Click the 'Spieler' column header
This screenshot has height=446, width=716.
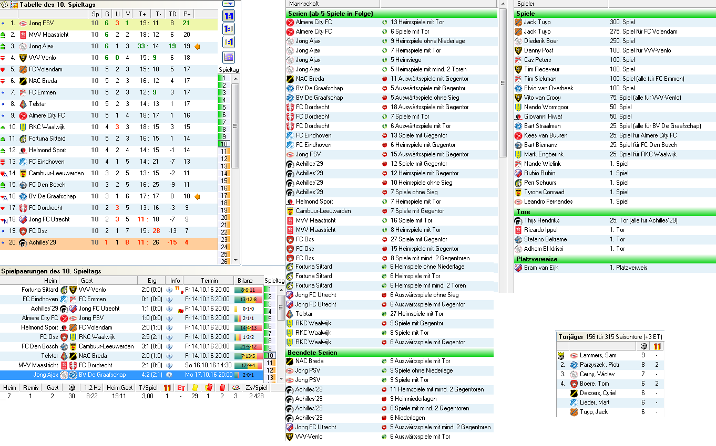click(x=560, y=4)
